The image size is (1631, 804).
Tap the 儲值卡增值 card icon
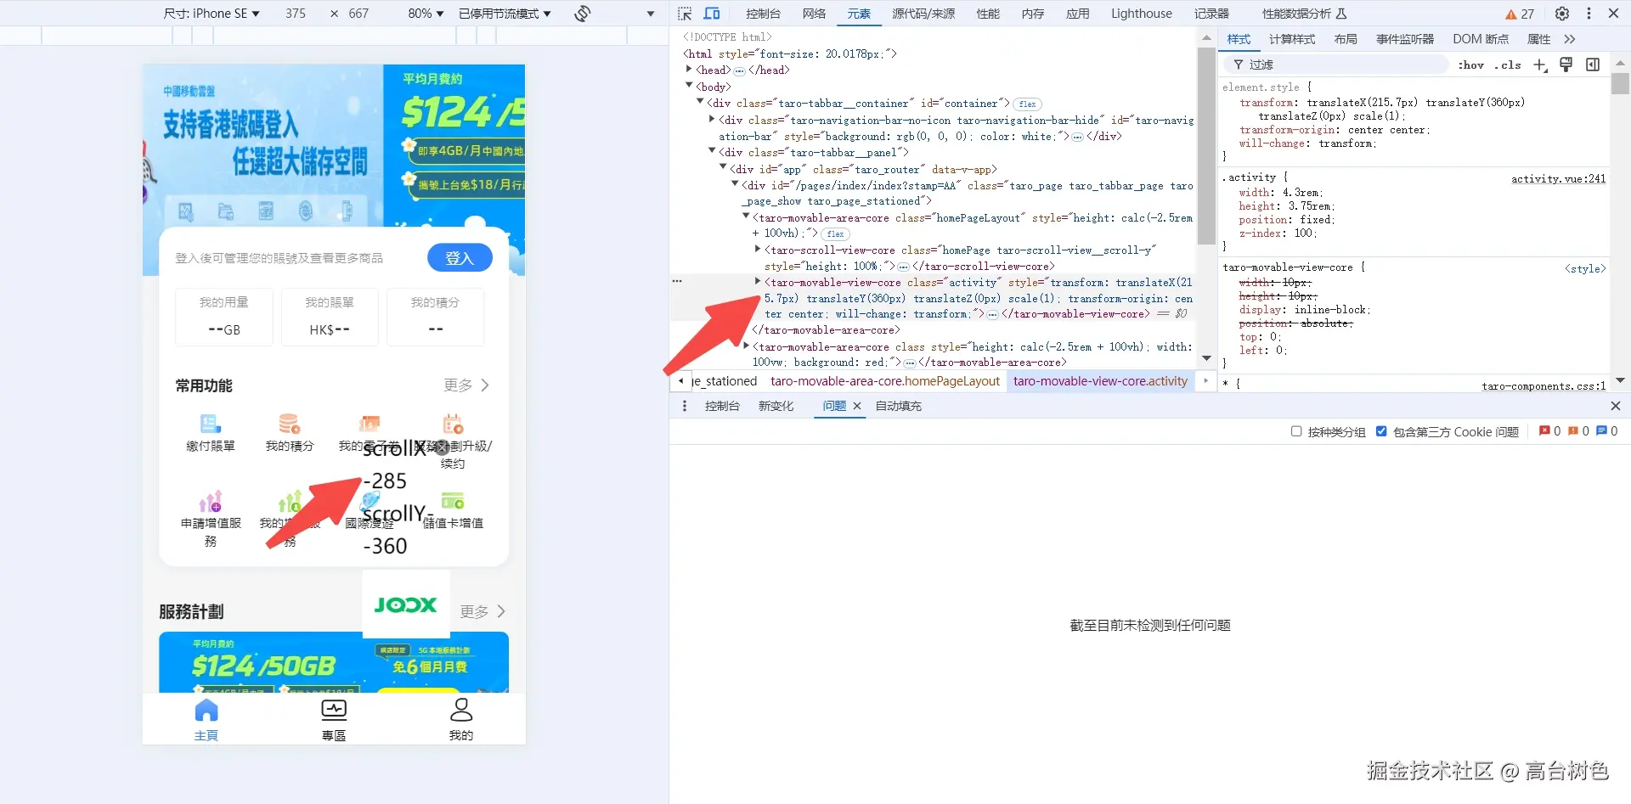(x=453, y=501)
